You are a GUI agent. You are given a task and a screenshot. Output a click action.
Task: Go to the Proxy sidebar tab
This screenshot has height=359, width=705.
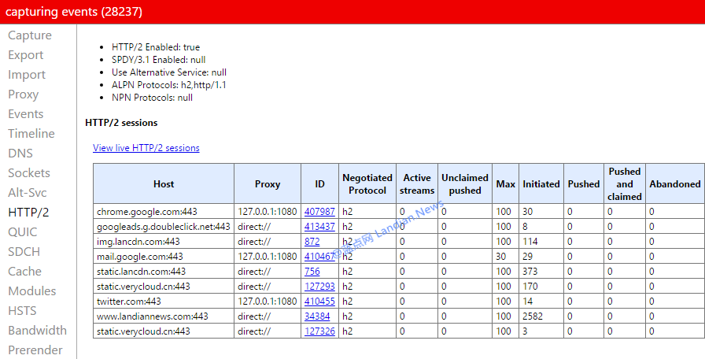tap(23, 94)
